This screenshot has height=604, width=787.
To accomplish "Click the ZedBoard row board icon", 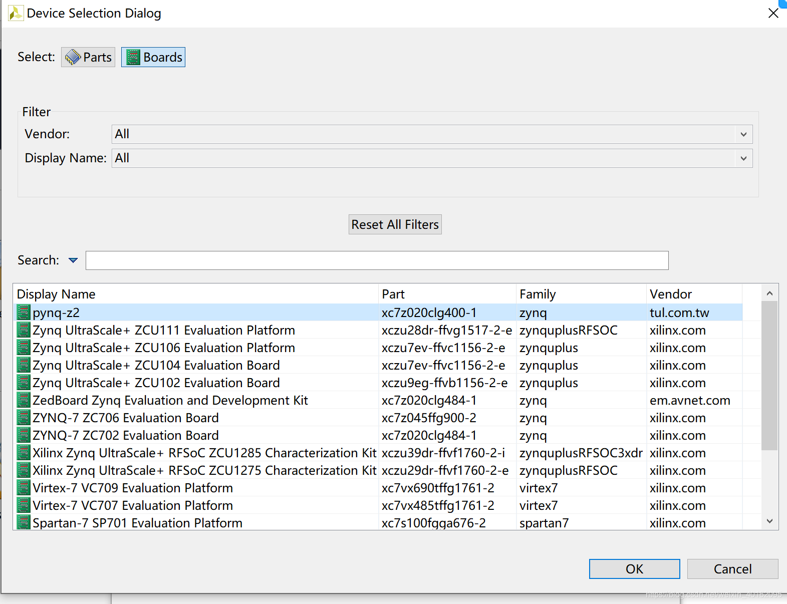I will pos(24,400).
